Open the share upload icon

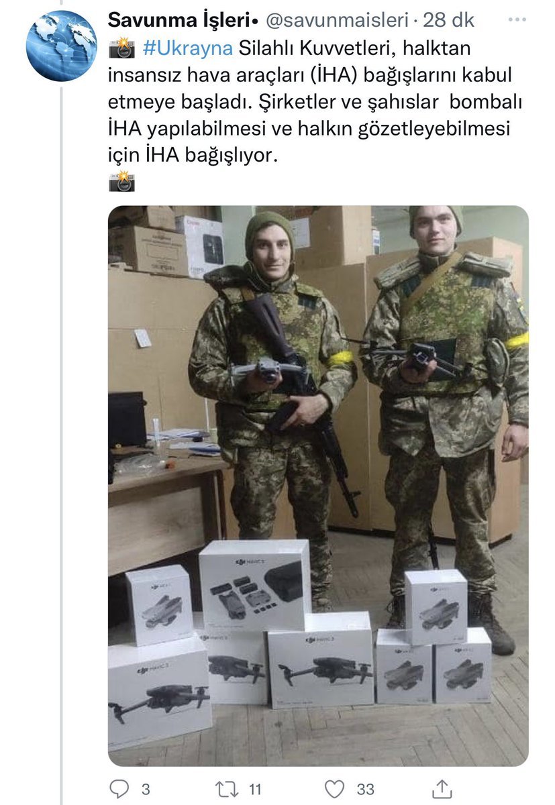(442, 788)
